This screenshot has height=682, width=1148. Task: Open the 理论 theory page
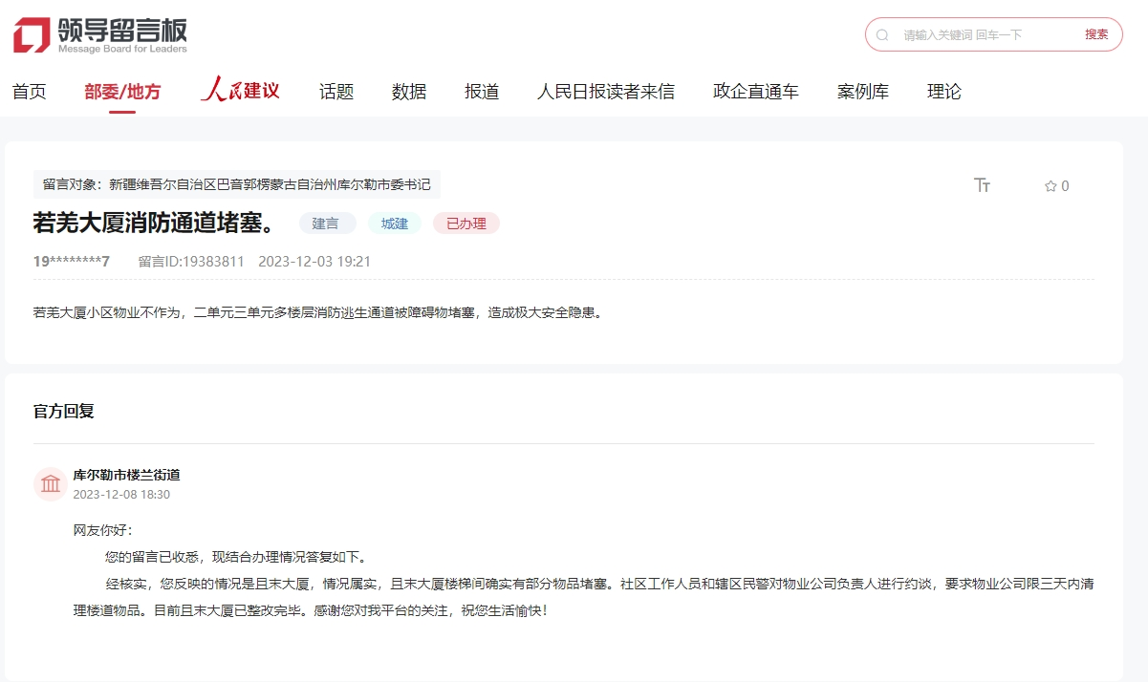tap(944, 92)
